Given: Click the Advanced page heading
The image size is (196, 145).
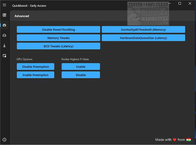Looking at the screenshot, I should tap(22, 16).
